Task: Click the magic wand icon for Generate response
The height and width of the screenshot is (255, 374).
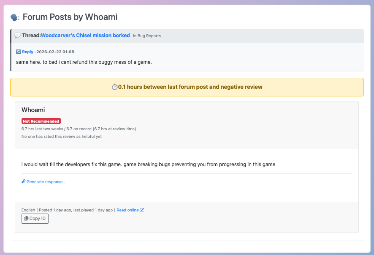Action: click(24, 182)
